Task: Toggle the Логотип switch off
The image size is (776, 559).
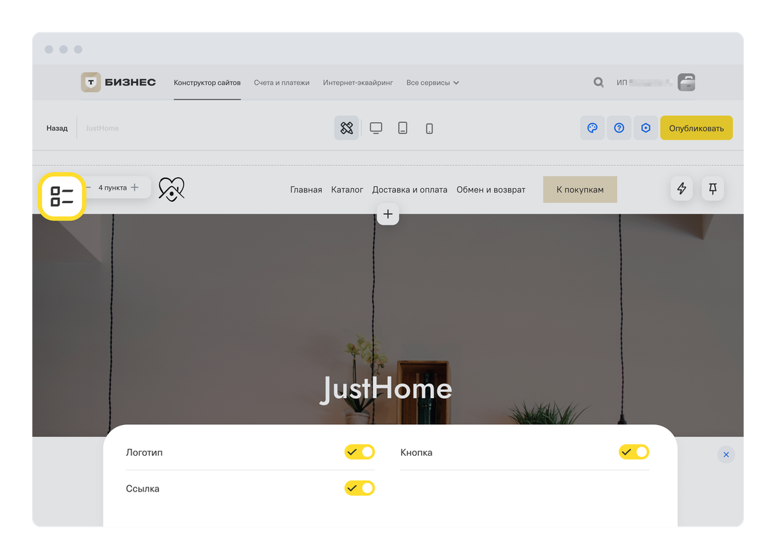Action: point(359,452)
